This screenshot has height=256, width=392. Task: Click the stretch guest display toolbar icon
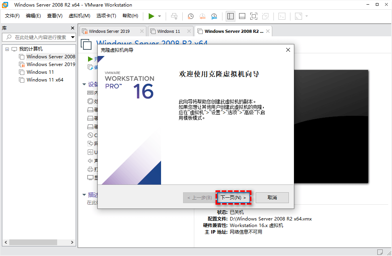pos(299,16)
